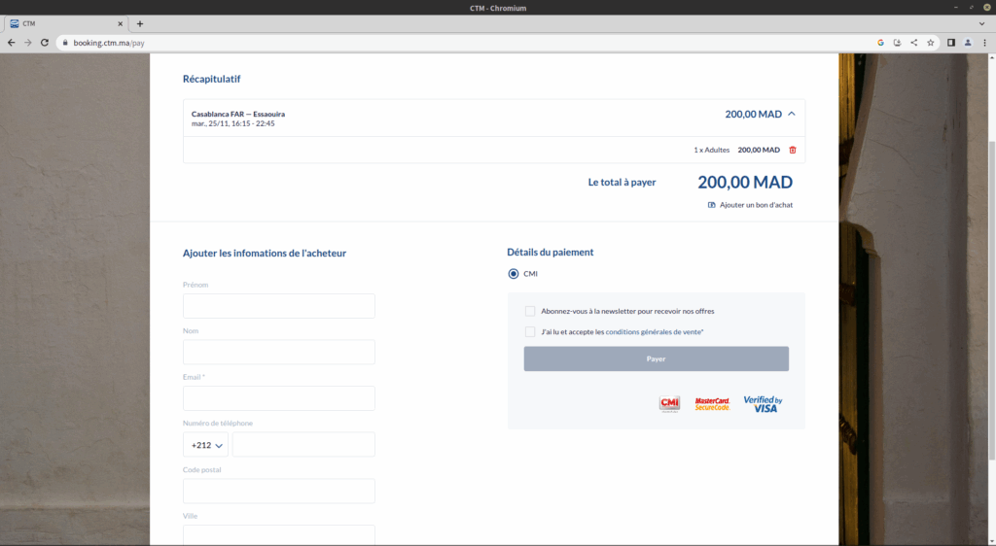Accept the conditions générales de vente checkbox
The image size is (996, 546).
[x=530, y=332]
